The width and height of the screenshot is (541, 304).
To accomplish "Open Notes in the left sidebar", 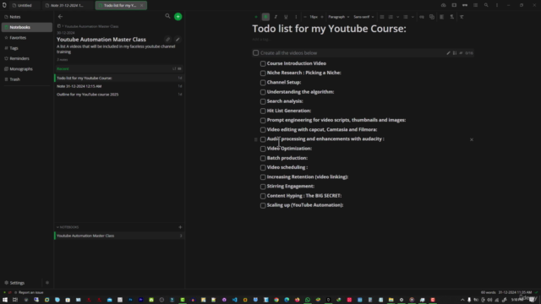I will click(x=26, y=17).
